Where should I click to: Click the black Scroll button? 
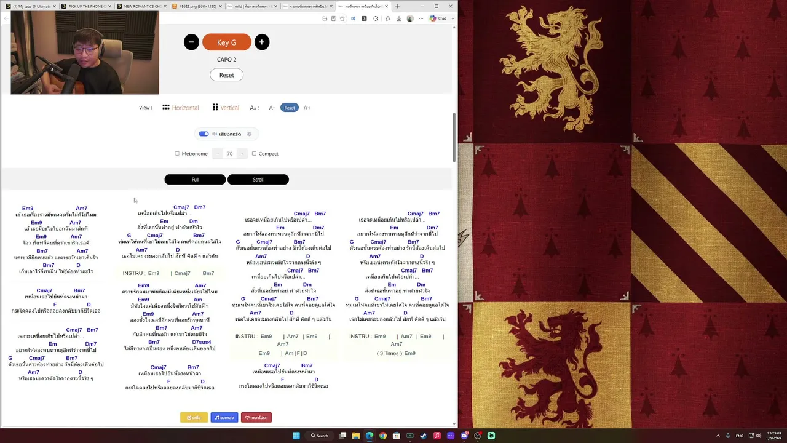click(258, 180)
